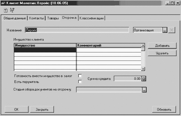Click the clear X button beside Организация
Viewport: 181px width, 116px height.
point(172,30)
